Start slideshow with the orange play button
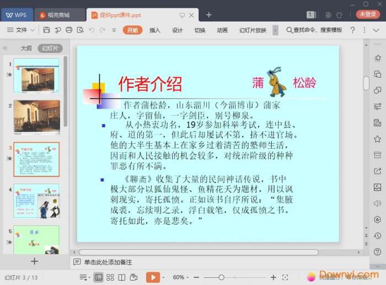Screen dimensions: 386x285 coord(153,277)
